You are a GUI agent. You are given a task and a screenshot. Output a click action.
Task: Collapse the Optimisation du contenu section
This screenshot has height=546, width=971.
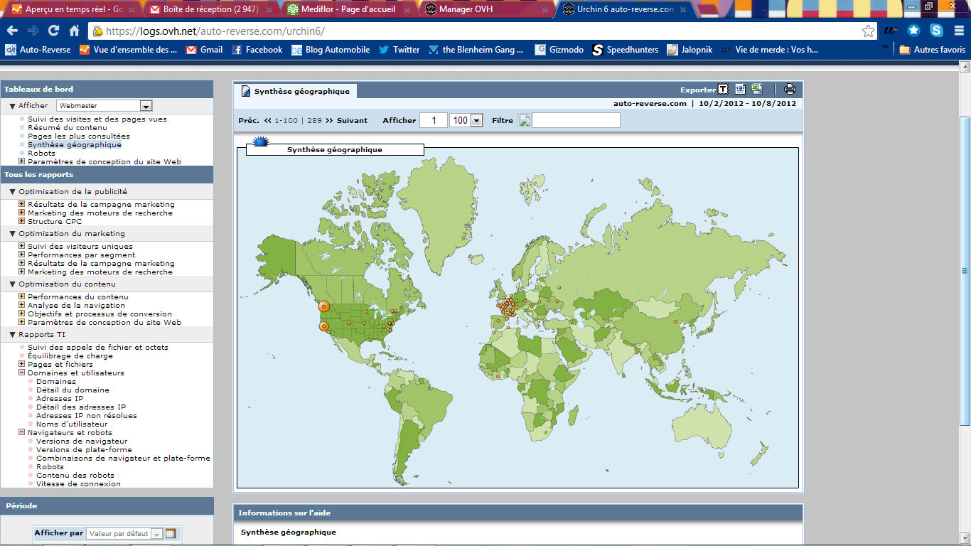pos(13,284)
